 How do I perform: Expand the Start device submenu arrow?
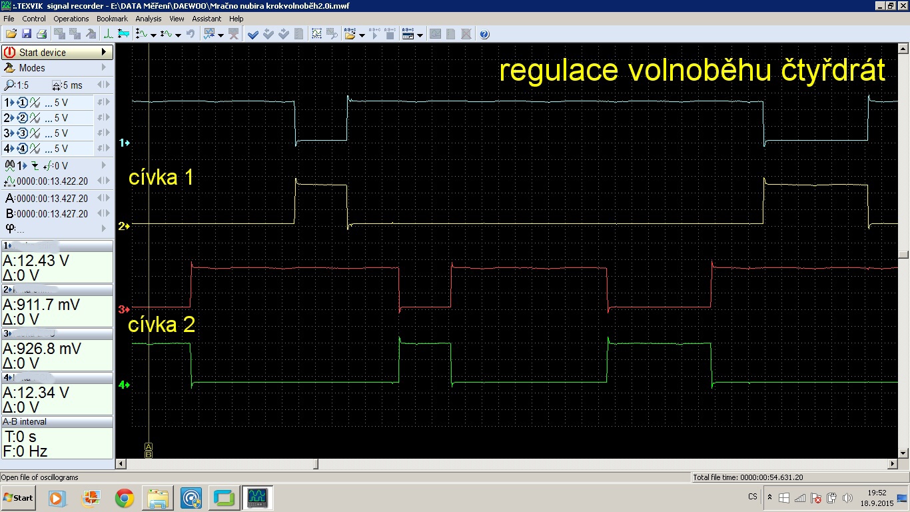[x=104, y=52]
